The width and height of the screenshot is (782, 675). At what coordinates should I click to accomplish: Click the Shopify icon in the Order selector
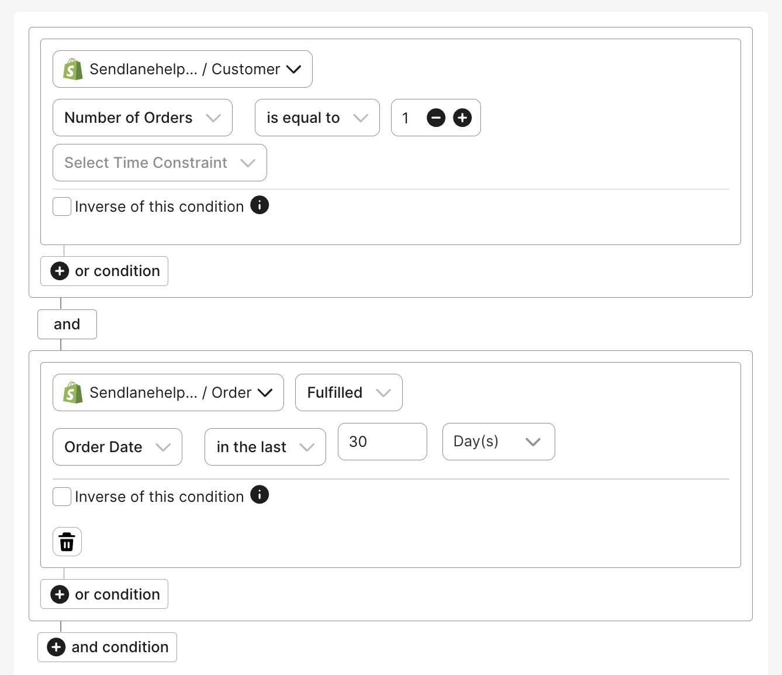click(72, 392)
